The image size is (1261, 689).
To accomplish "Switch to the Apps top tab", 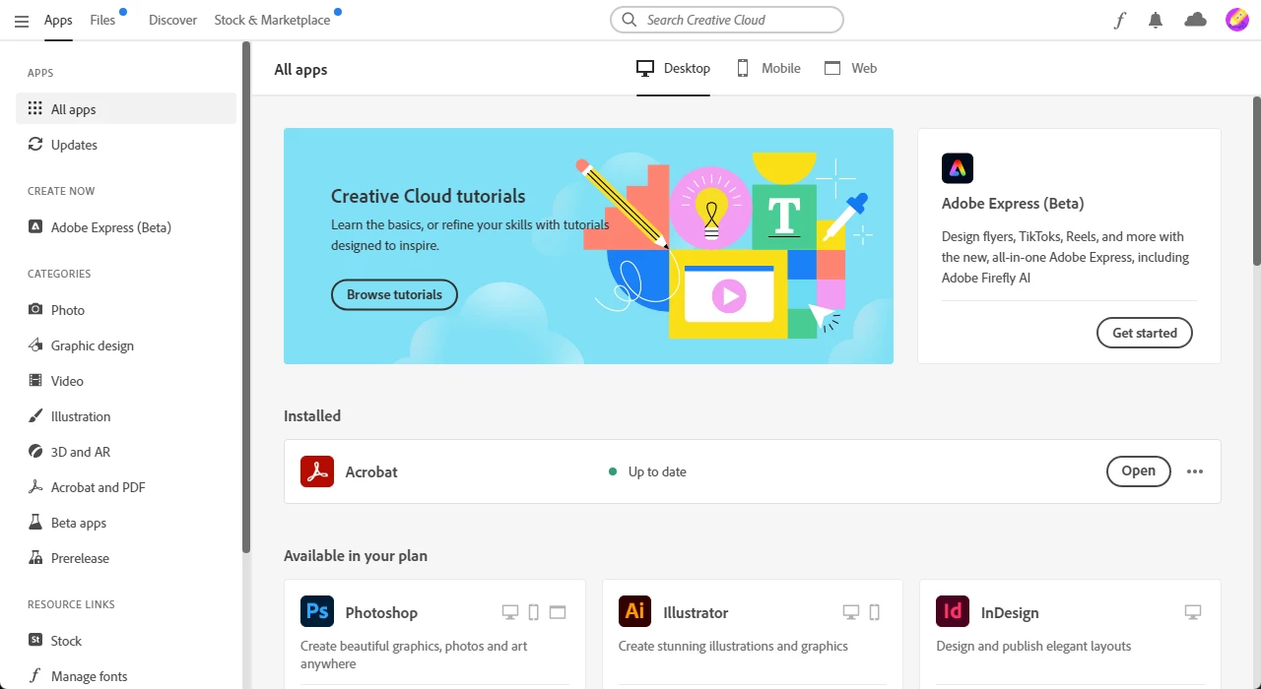I will coord(58,20).
